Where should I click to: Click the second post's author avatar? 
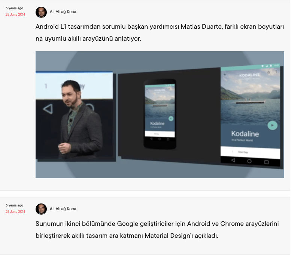pyautogui.click(x=41, y=209)
